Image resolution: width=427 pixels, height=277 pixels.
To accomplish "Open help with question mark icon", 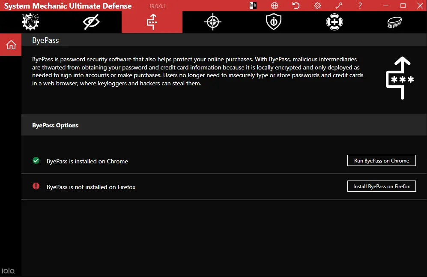I will tap(360, 6).
